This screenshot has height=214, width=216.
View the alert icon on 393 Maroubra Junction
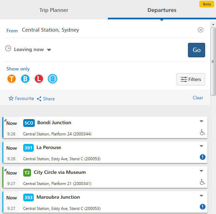[202, 207]
